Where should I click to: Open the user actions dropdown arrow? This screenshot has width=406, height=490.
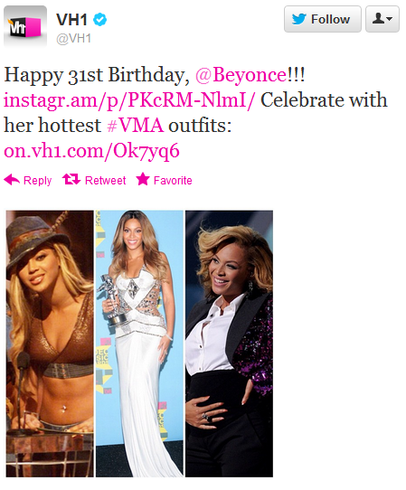390,19
